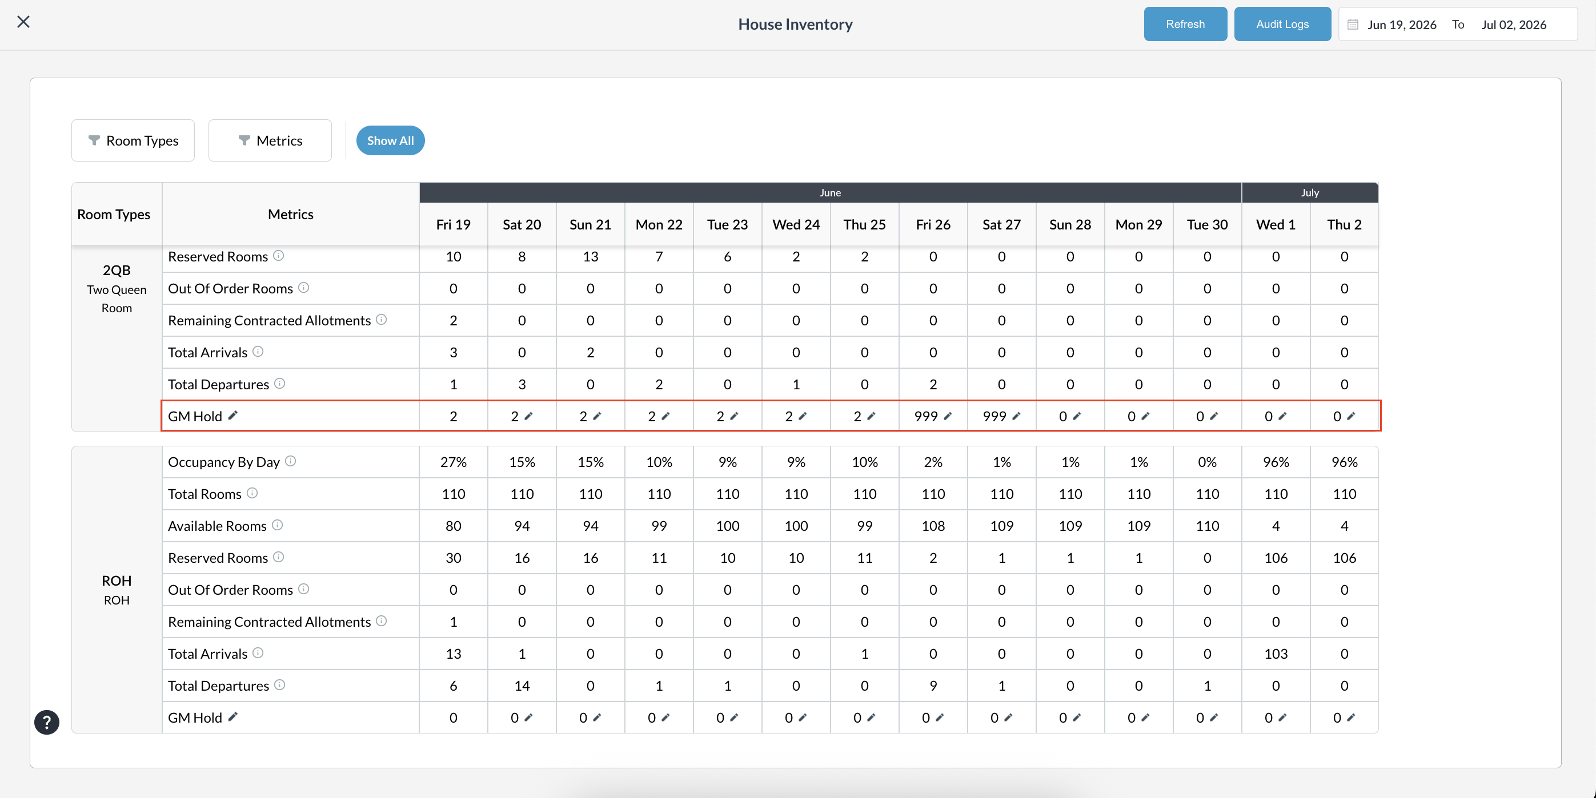Click info icon for ROH Remaining Contracted Allotments
The image size is (1596, 798).
[382, 621]
